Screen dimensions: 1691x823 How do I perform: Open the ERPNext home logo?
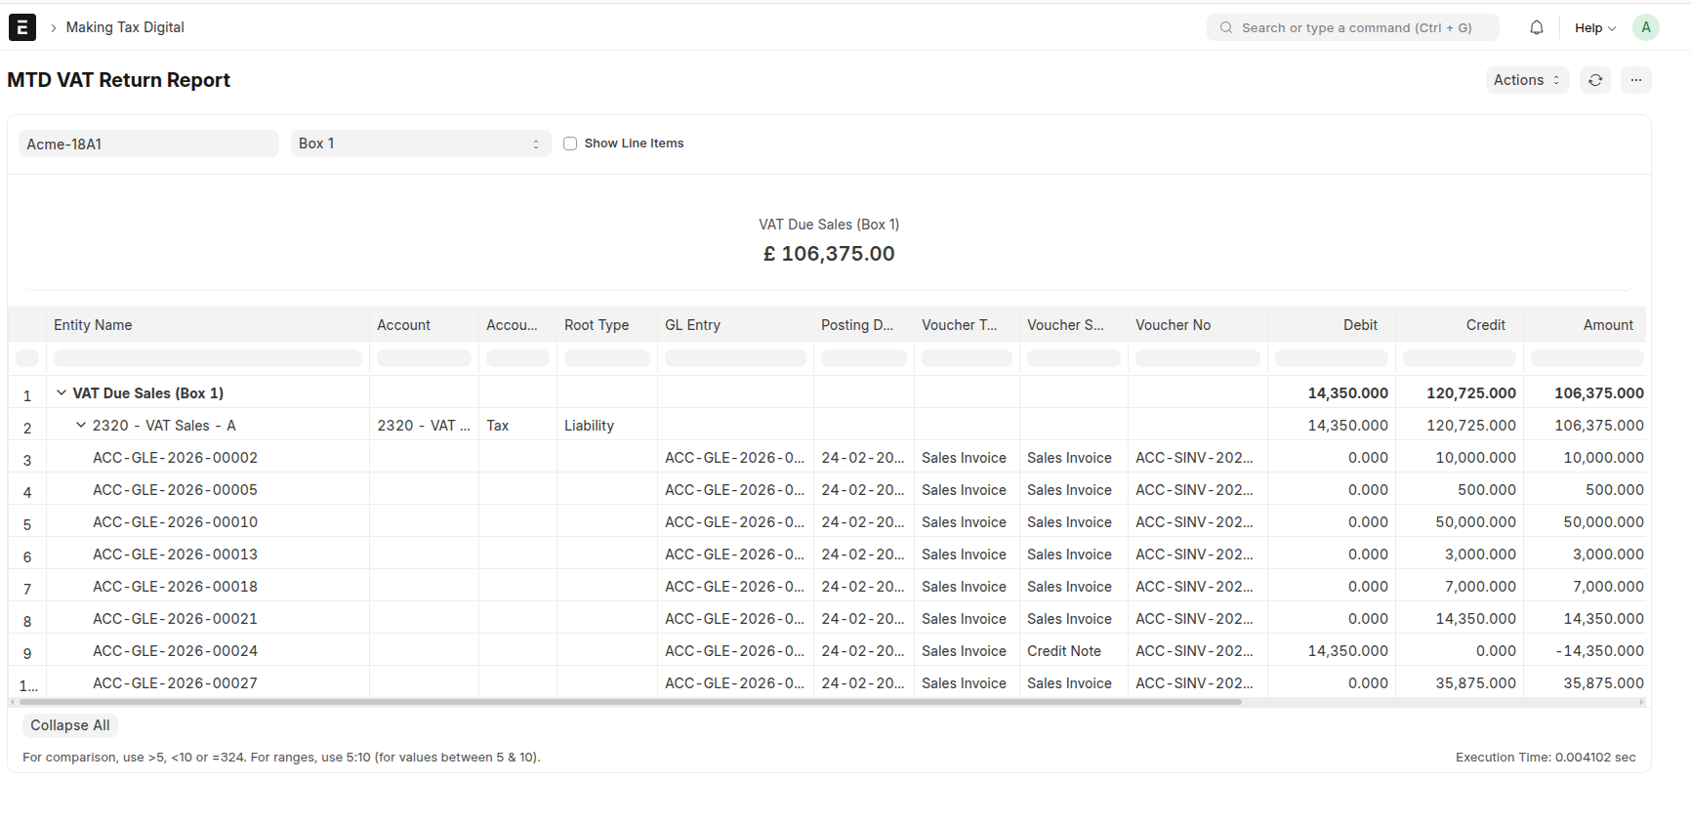(22, 27)
